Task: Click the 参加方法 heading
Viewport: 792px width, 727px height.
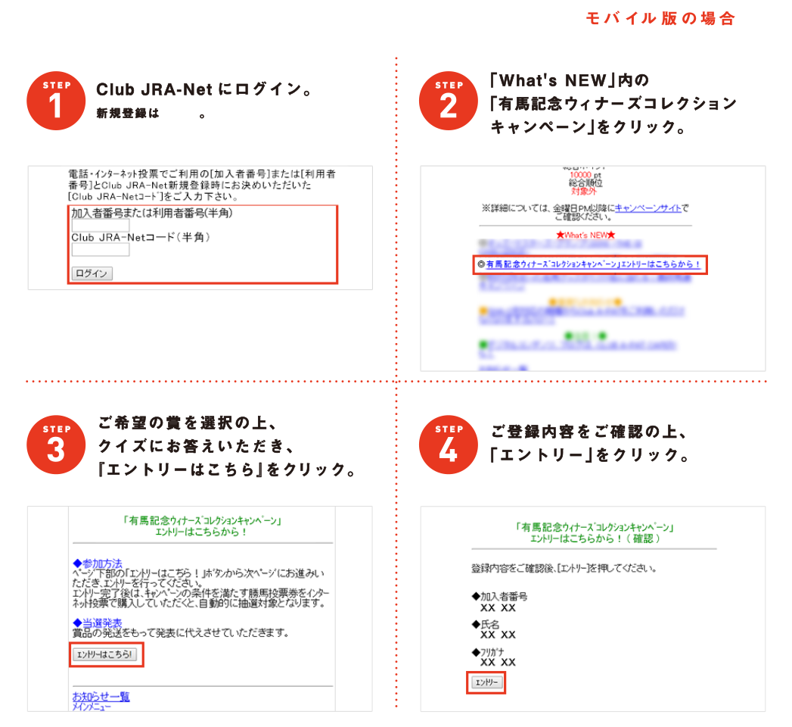Action: [x=98, y=563]
